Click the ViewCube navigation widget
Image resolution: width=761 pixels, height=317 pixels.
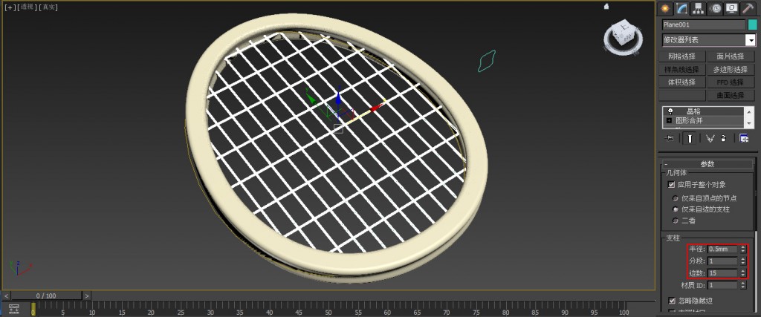click(624, 38)
